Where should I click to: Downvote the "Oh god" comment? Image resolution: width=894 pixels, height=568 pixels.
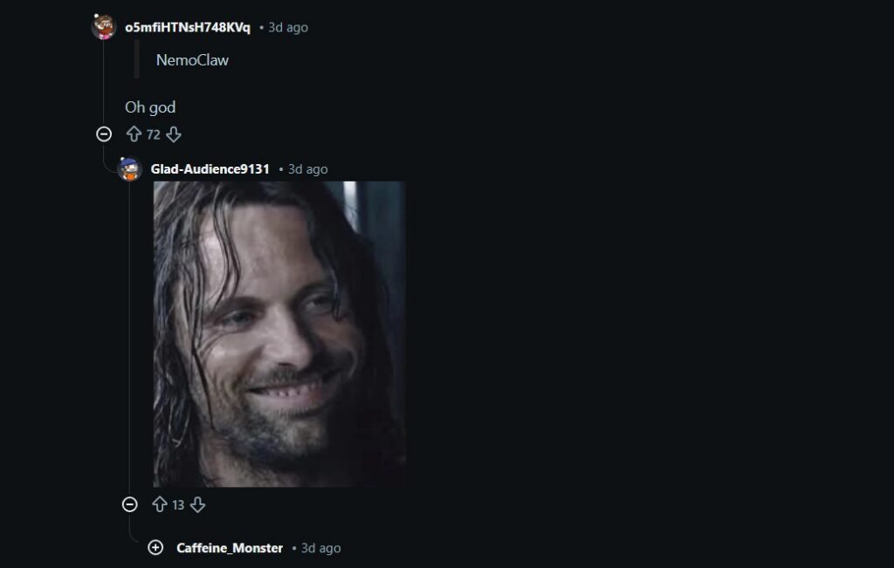coord(175,134)
